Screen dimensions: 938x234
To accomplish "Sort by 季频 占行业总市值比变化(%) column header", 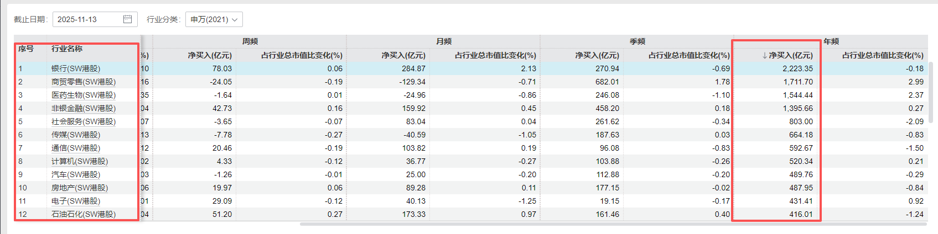I will pyautogui.click(x=688, y=55).
